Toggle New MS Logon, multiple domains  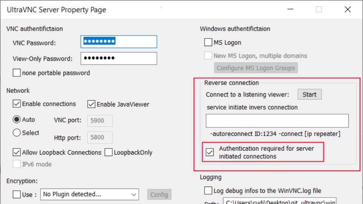tap(208, 56)
